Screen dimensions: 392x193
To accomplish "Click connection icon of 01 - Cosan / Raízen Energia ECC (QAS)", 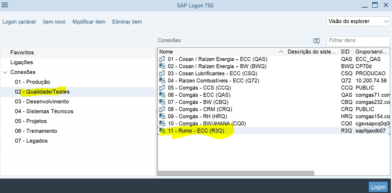I will pos(162,59).
